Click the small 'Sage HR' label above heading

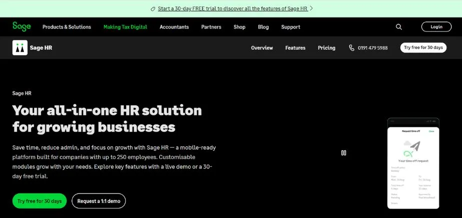[22, 93]
